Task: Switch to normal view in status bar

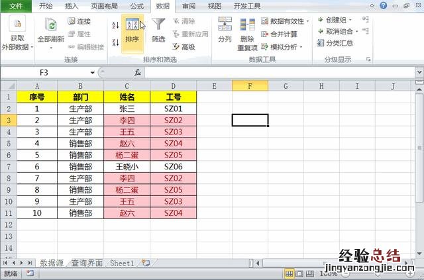Action: click(x=289, y=274)
